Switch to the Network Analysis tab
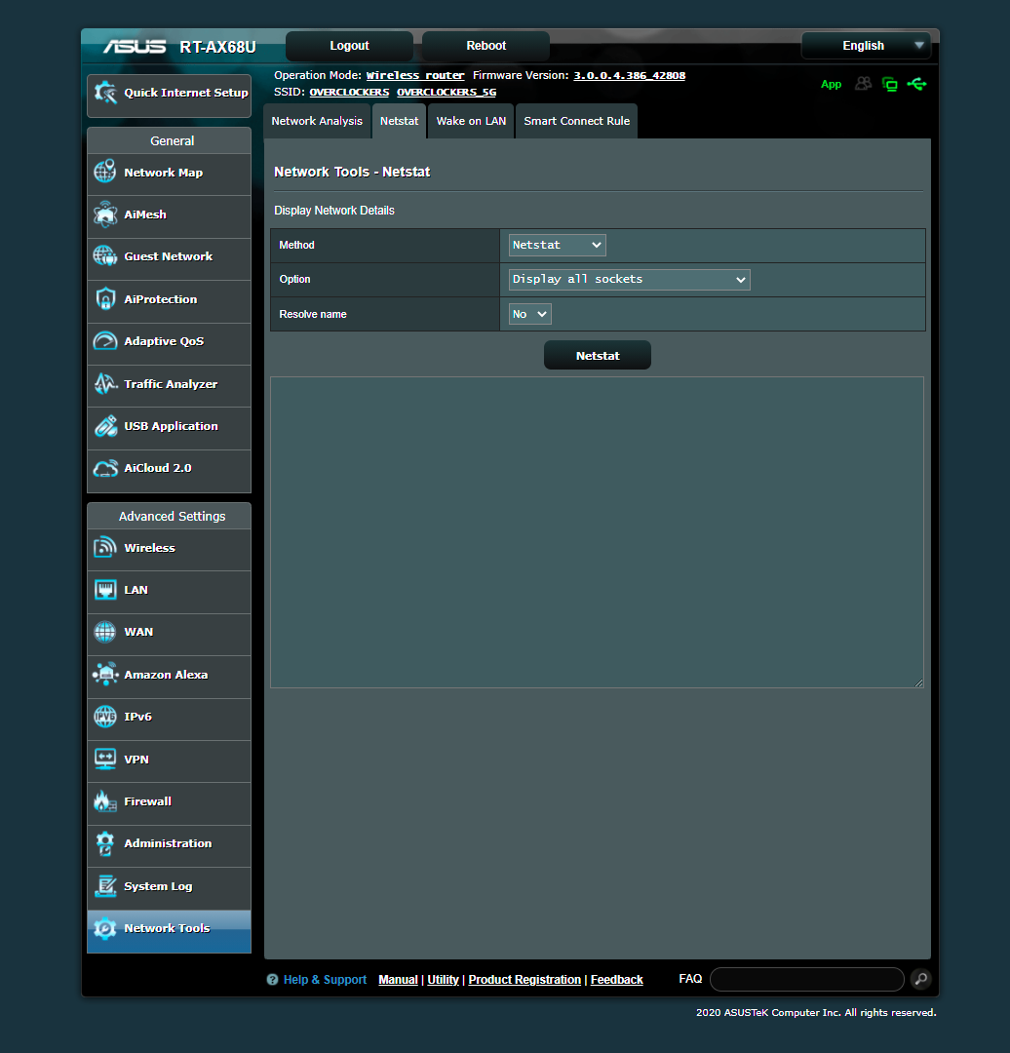Screen dimensions: 1010x1053 coord(317,121)
